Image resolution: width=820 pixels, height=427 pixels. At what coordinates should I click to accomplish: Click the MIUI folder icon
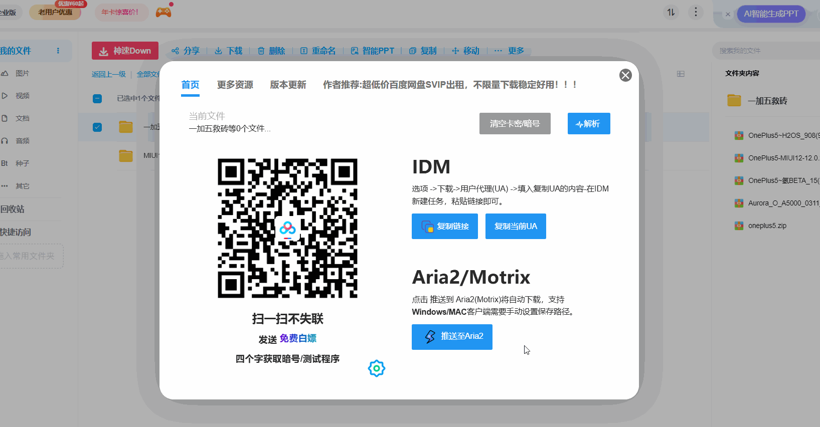tap(126, 155)
